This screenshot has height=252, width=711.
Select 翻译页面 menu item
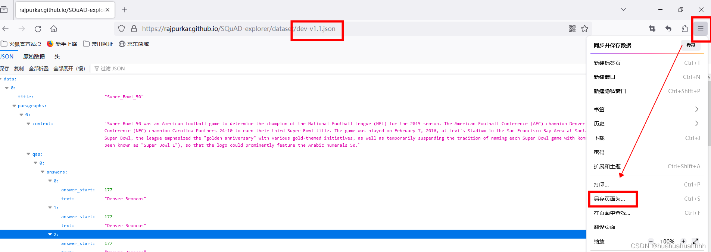tap(647, 227)
